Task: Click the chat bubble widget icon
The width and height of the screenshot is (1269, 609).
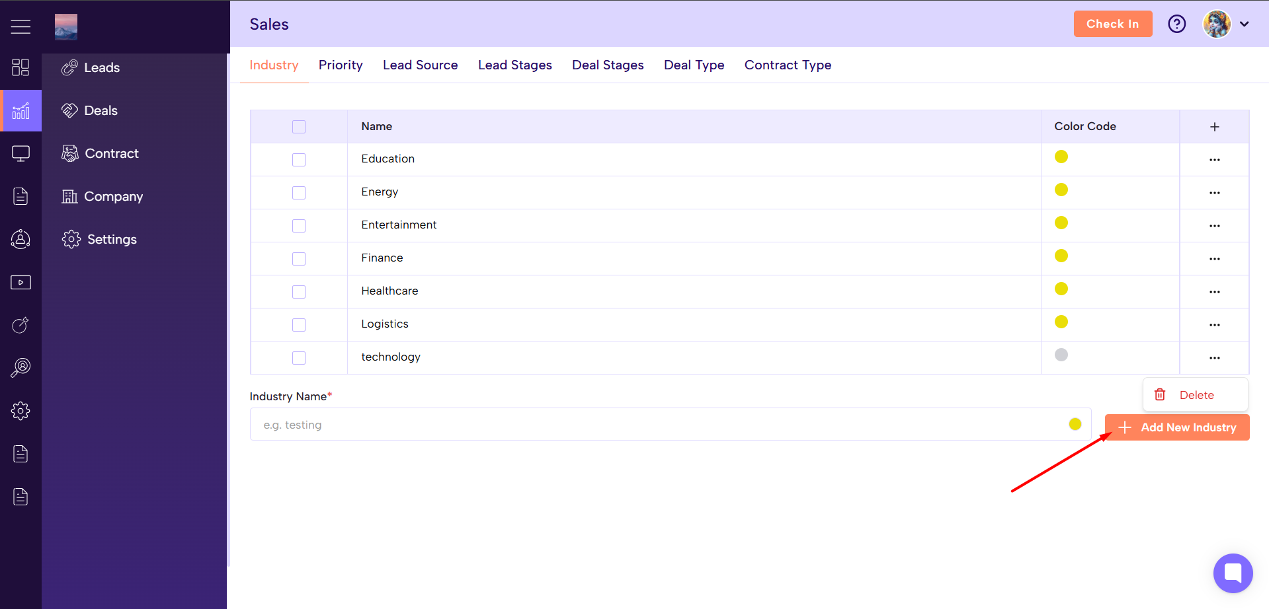Action: (x=1233, y=573)
